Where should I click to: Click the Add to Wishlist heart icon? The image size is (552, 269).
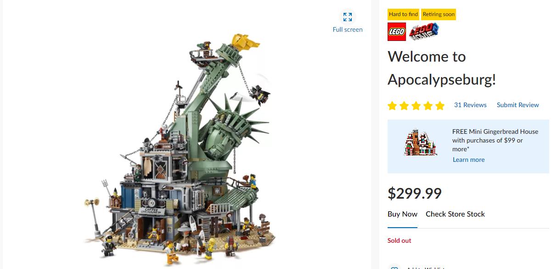[394, 267]
